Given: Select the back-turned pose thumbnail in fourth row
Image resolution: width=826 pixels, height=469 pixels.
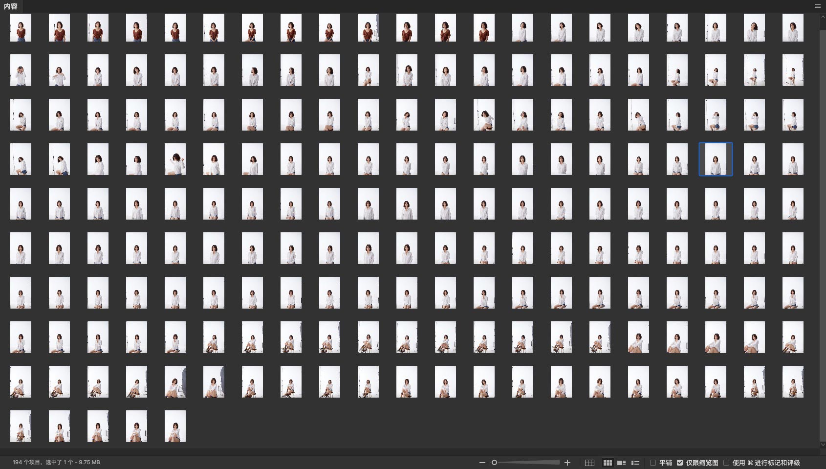Looking at the screenshot, I should [175, 159].
